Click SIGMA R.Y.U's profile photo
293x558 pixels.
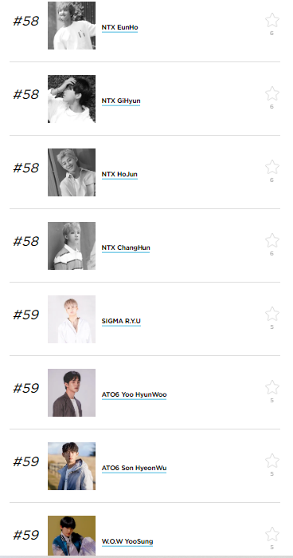pyautogui.click(x=72, y=319)
